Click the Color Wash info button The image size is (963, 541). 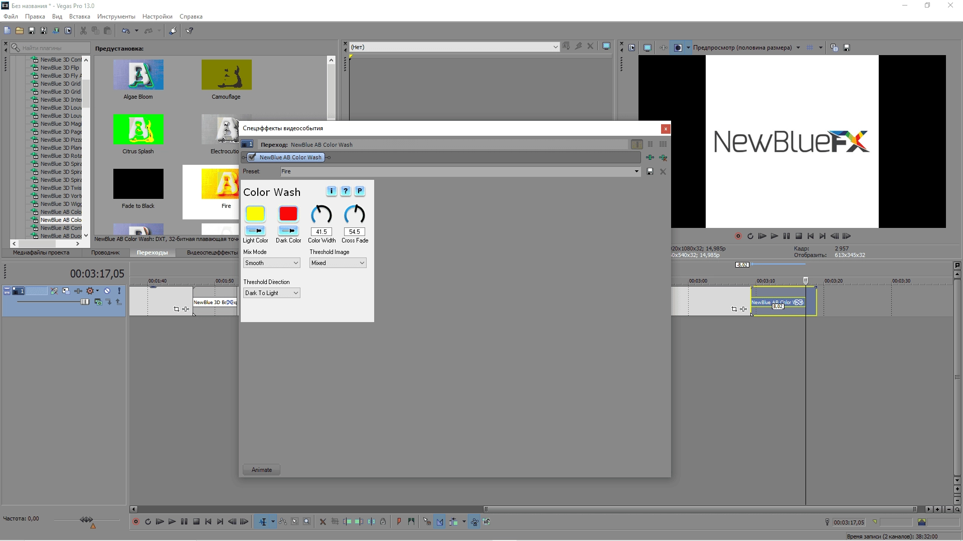tap(331, 191)
